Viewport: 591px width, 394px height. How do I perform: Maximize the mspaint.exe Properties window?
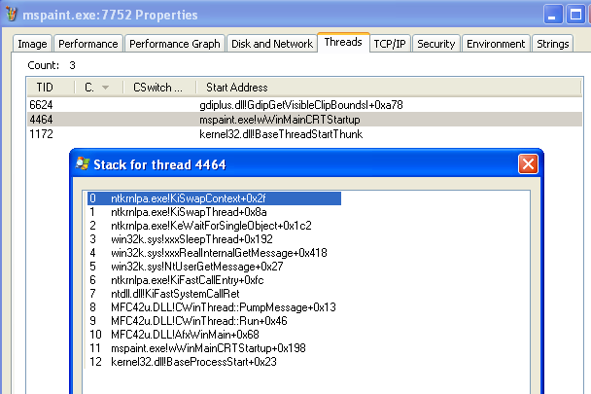pos(575,15)
